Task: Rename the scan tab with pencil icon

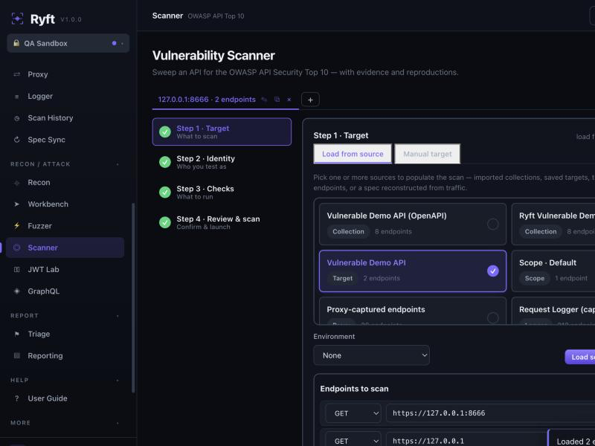Action: coord(264,100)
